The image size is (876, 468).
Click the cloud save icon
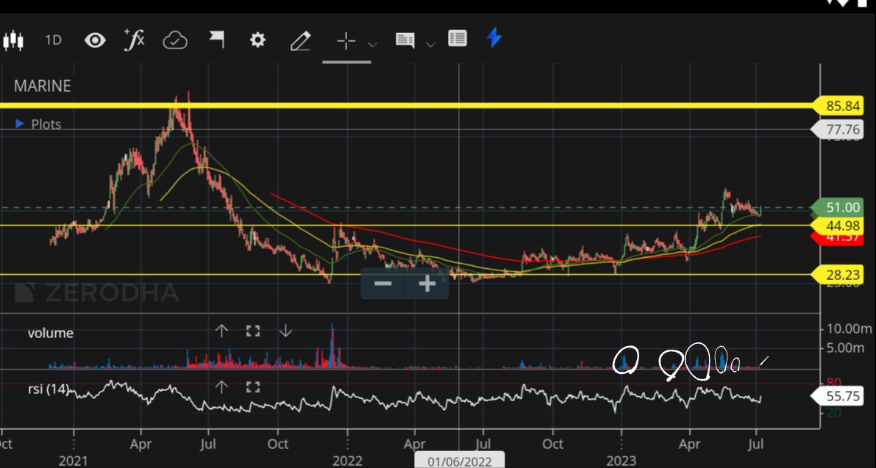click(x=175, y=40)
